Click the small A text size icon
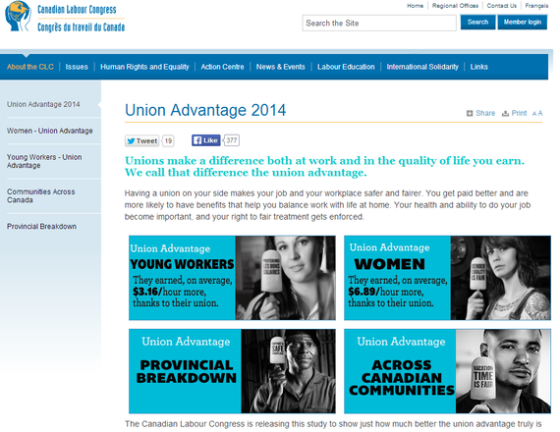This screenshot has width=560, height=432. click(534, 114)
